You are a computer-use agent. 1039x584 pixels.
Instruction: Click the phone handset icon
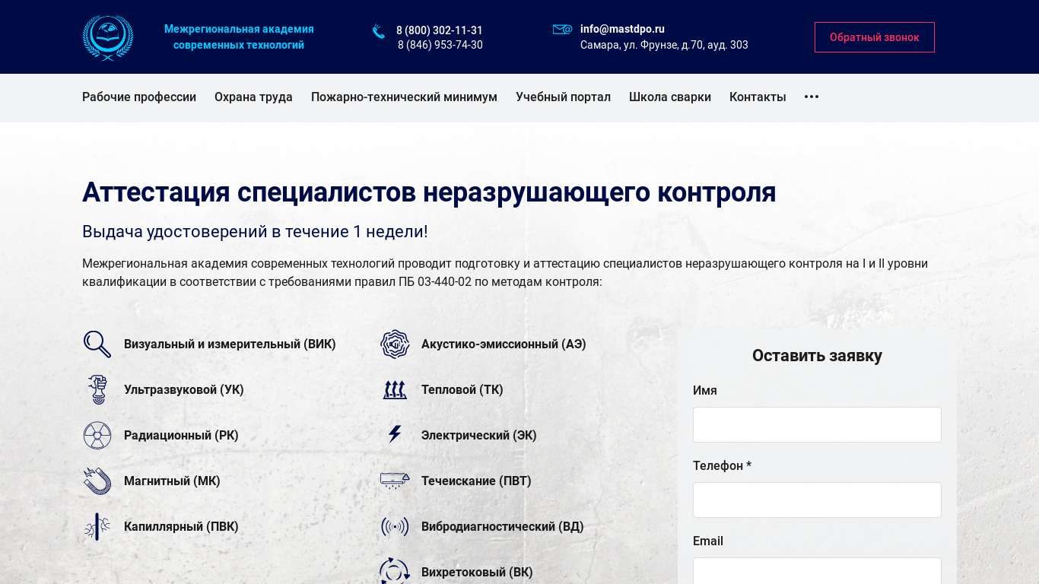(379, 31)
